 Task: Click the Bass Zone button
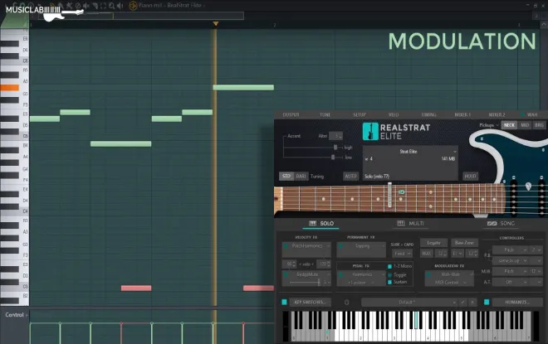464,243
